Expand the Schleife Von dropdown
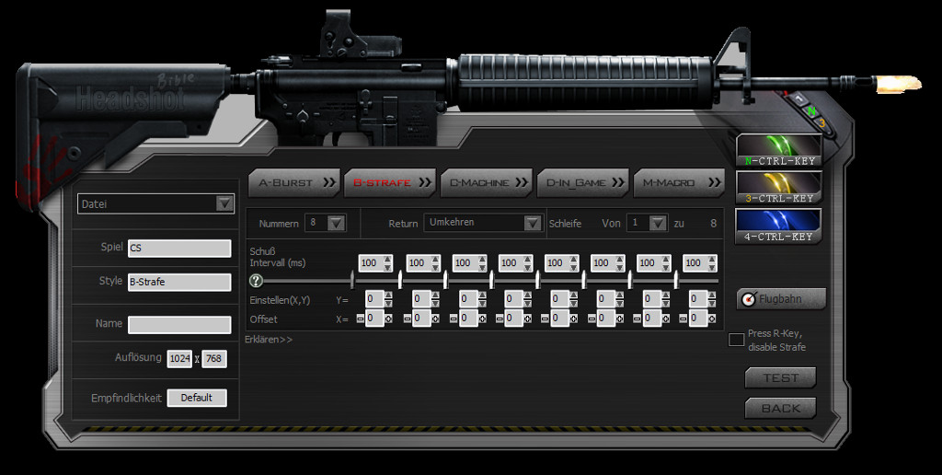Screen dimensions: 942x475 658,223
